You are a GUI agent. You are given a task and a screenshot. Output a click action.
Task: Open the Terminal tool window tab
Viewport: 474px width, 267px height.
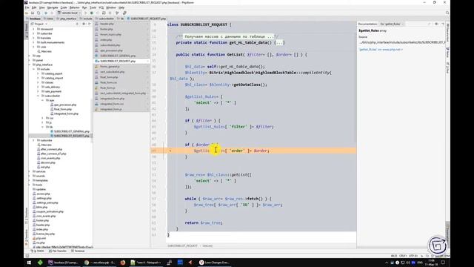click(78, 251)
